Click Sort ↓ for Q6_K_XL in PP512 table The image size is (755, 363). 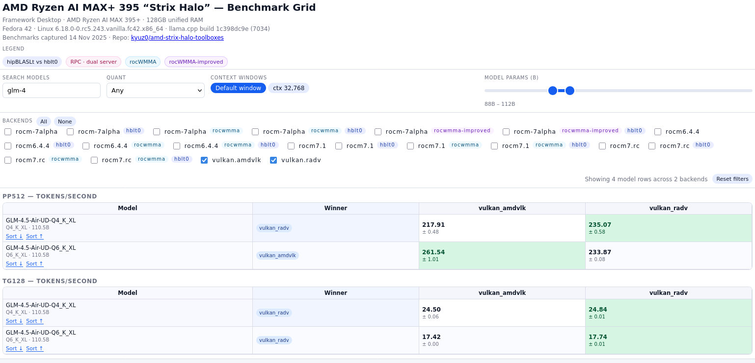coord(14,264)
